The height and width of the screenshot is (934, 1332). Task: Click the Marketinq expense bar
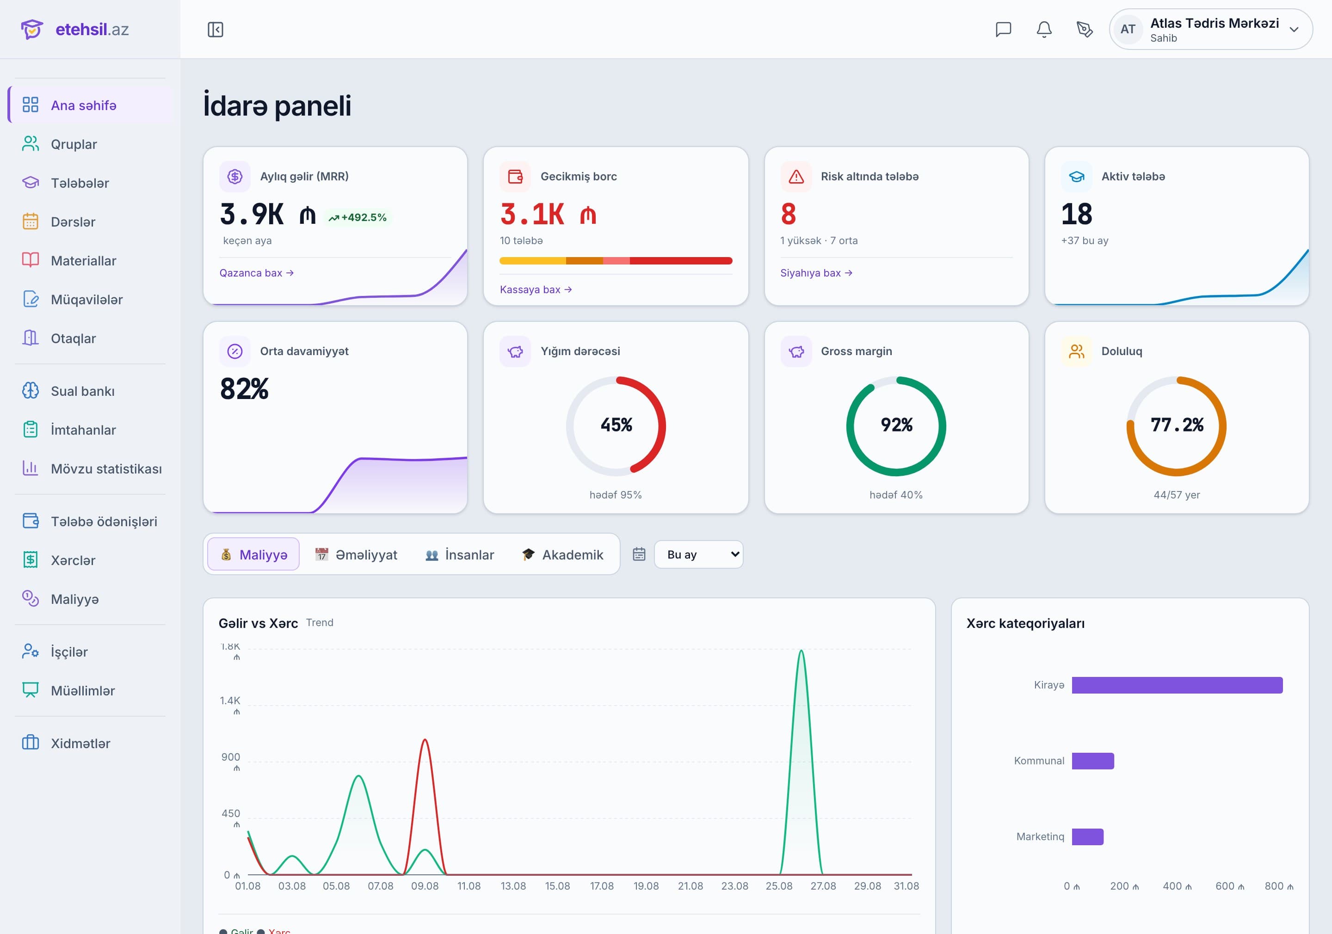pyautogui.click(x=1088, y=837)
